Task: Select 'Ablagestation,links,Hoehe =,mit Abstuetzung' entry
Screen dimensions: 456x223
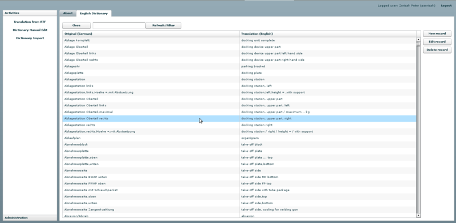Action: pos(239,92)
